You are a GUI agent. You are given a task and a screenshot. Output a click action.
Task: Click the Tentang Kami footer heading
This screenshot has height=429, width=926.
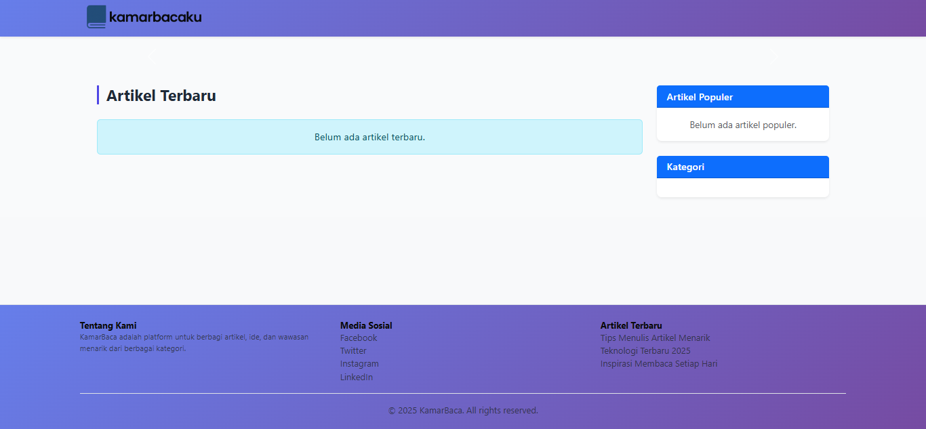[108, 325]
